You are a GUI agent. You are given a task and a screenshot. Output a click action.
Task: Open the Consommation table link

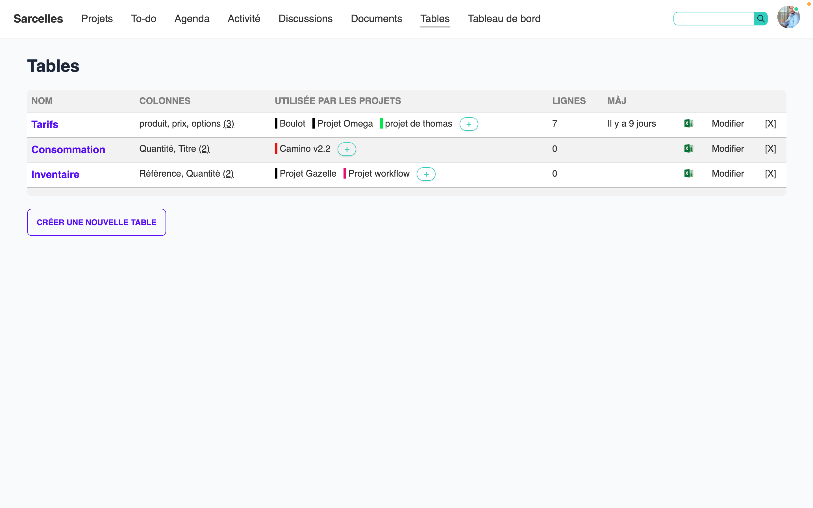point(68,149)
